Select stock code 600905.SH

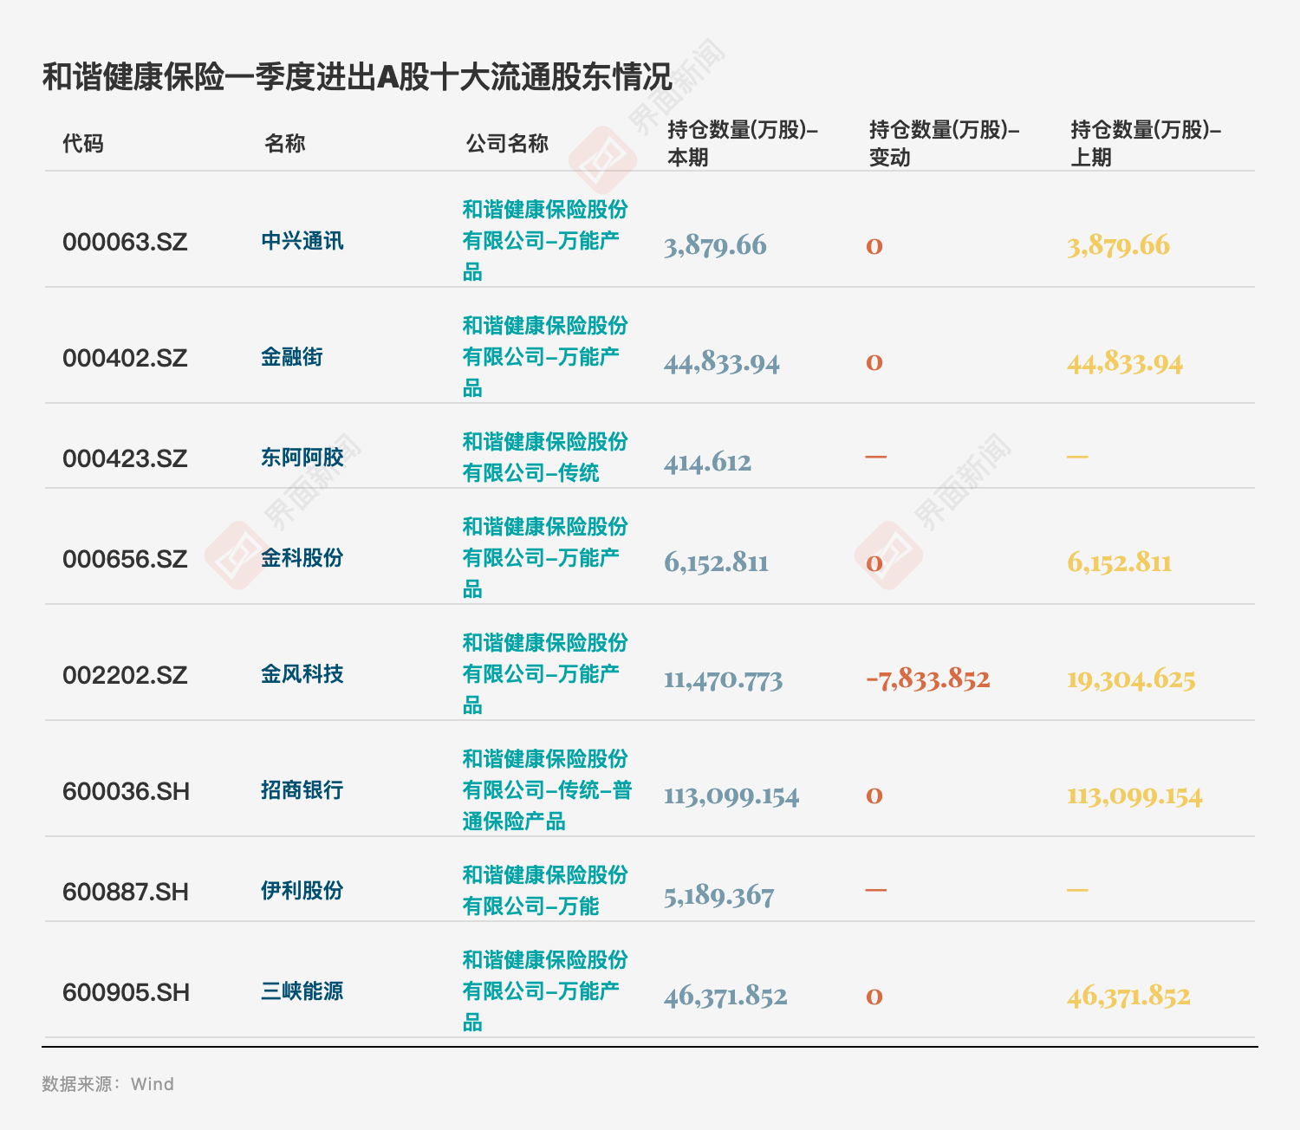pos(126,992)
